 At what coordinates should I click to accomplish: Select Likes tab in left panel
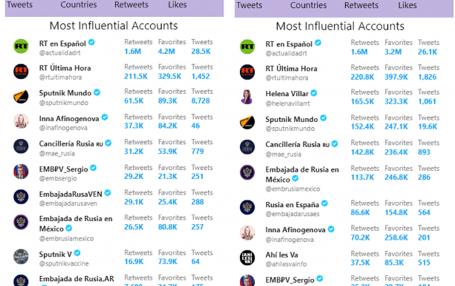pos(177,5)
